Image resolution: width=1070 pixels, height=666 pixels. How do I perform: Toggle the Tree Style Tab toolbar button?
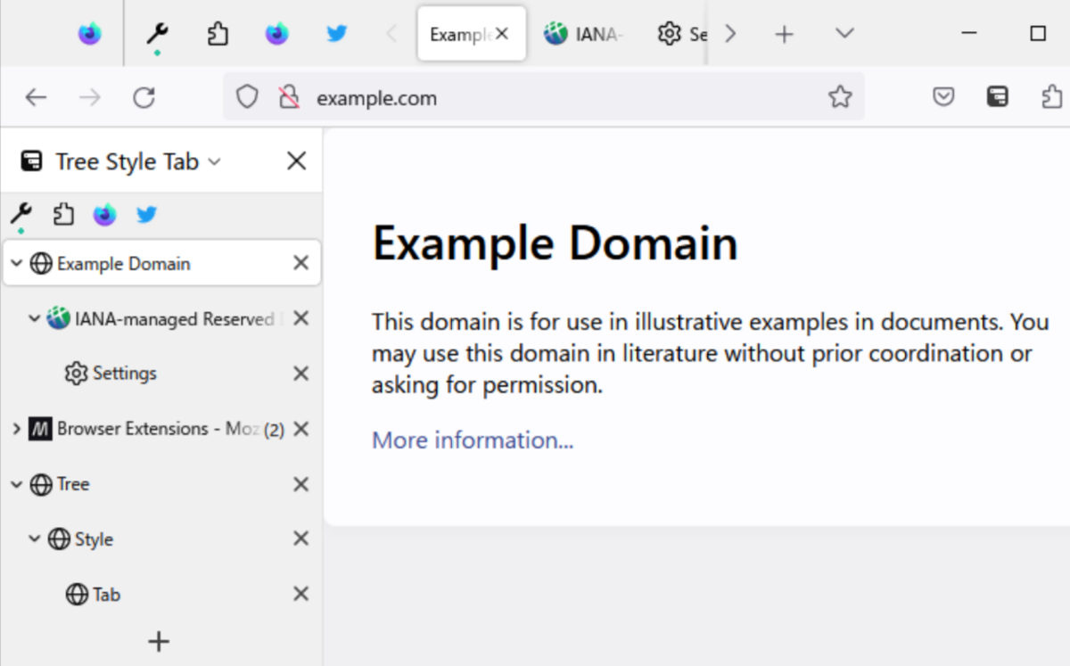click(998, 97)
